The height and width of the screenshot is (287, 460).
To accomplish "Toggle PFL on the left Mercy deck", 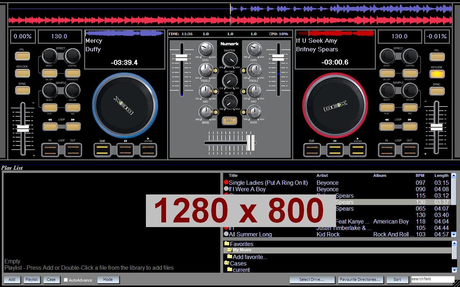I will [x=22, y=56].
